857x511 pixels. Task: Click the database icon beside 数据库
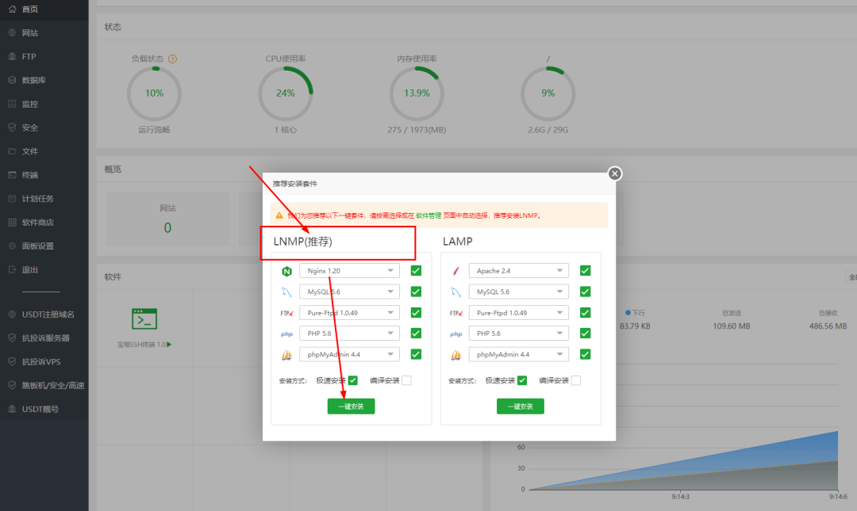(x=12, y=80)
